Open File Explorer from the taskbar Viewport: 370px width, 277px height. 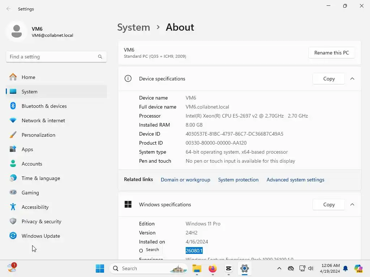(197, 268)
